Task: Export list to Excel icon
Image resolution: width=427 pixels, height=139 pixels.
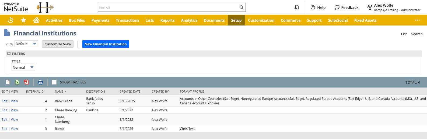Action: (17, 82)
